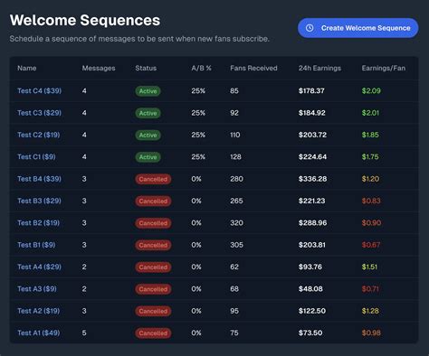Click the Cancelled badge for Test B3
The height and width of the screenshot is (356, 429).
click(x=153, y=201)
